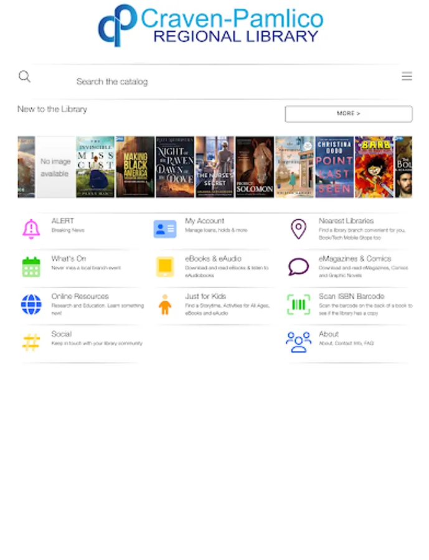This screenshot has width=429, height=560.
Task: Click the yellow eBooks tablet icon
Action: [x=165, y=267]
